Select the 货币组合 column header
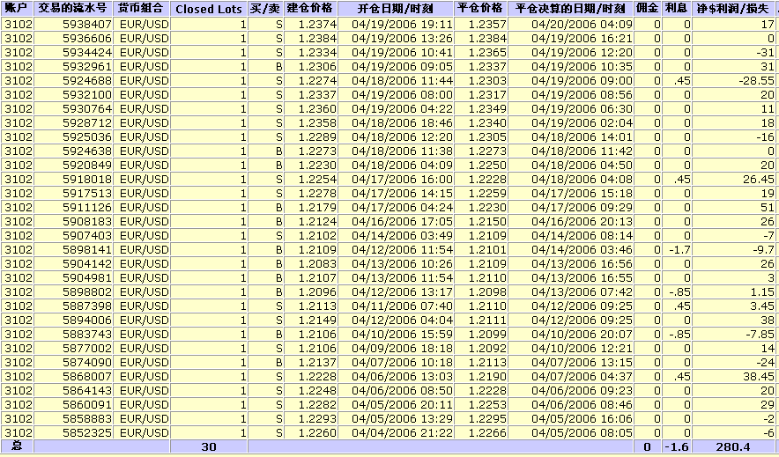This screenshot has width=779, height=457. (143, 8)
